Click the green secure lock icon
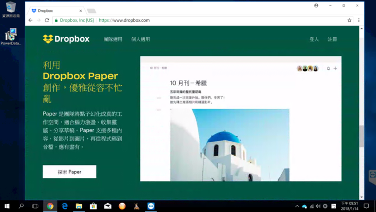 click(56, 20)
